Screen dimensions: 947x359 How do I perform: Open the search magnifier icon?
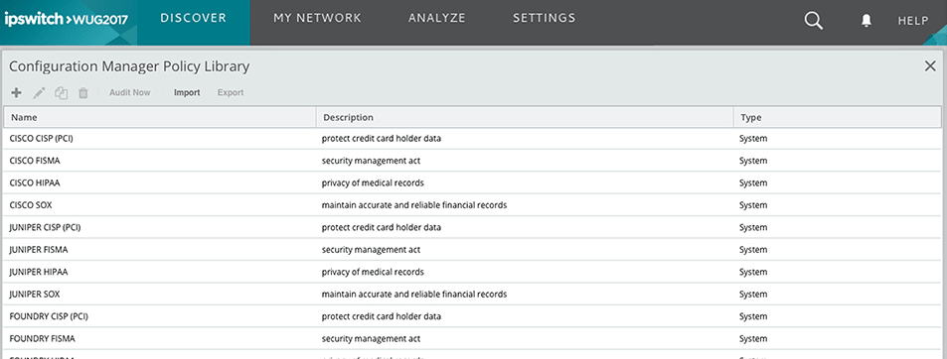tap(814, 21)
